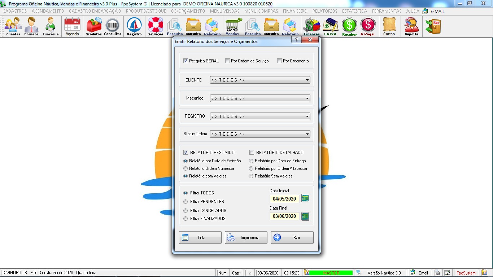Open the AGENDAMENTO menu
493x277 pixels.
click(x=48, y=11)
